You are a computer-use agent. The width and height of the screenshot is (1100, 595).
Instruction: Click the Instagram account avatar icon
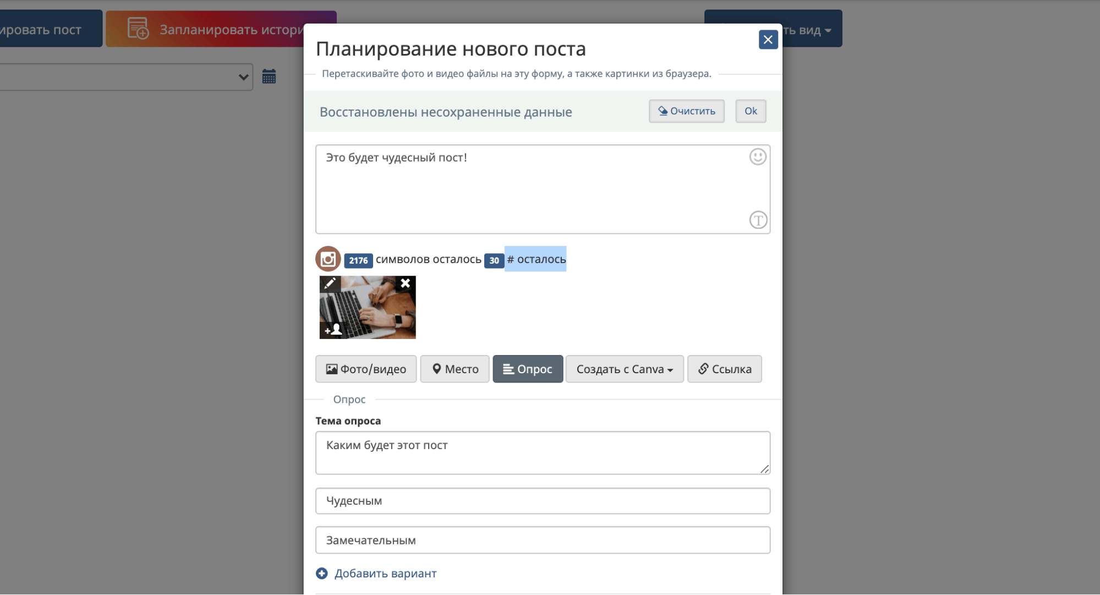click(328, 259)
